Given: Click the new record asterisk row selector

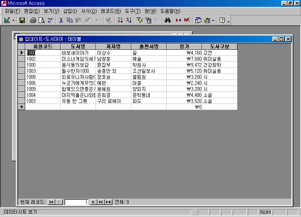Looking at the screenshot, I should pos(21,107).
